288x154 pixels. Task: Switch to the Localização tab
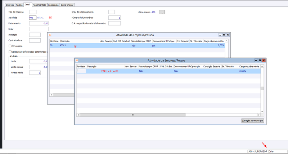pos(53,5)
